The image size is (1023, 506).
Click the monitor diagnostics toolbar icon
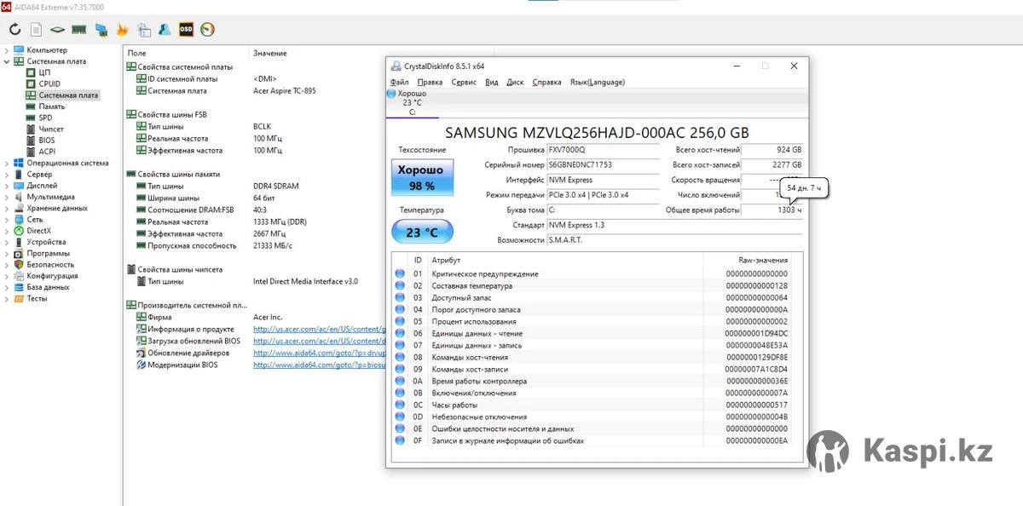point(101,30)
